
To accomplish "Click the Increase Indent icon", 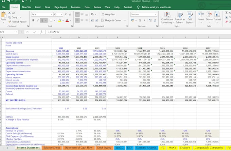I will pyautogui.click(x=97, y=20).
